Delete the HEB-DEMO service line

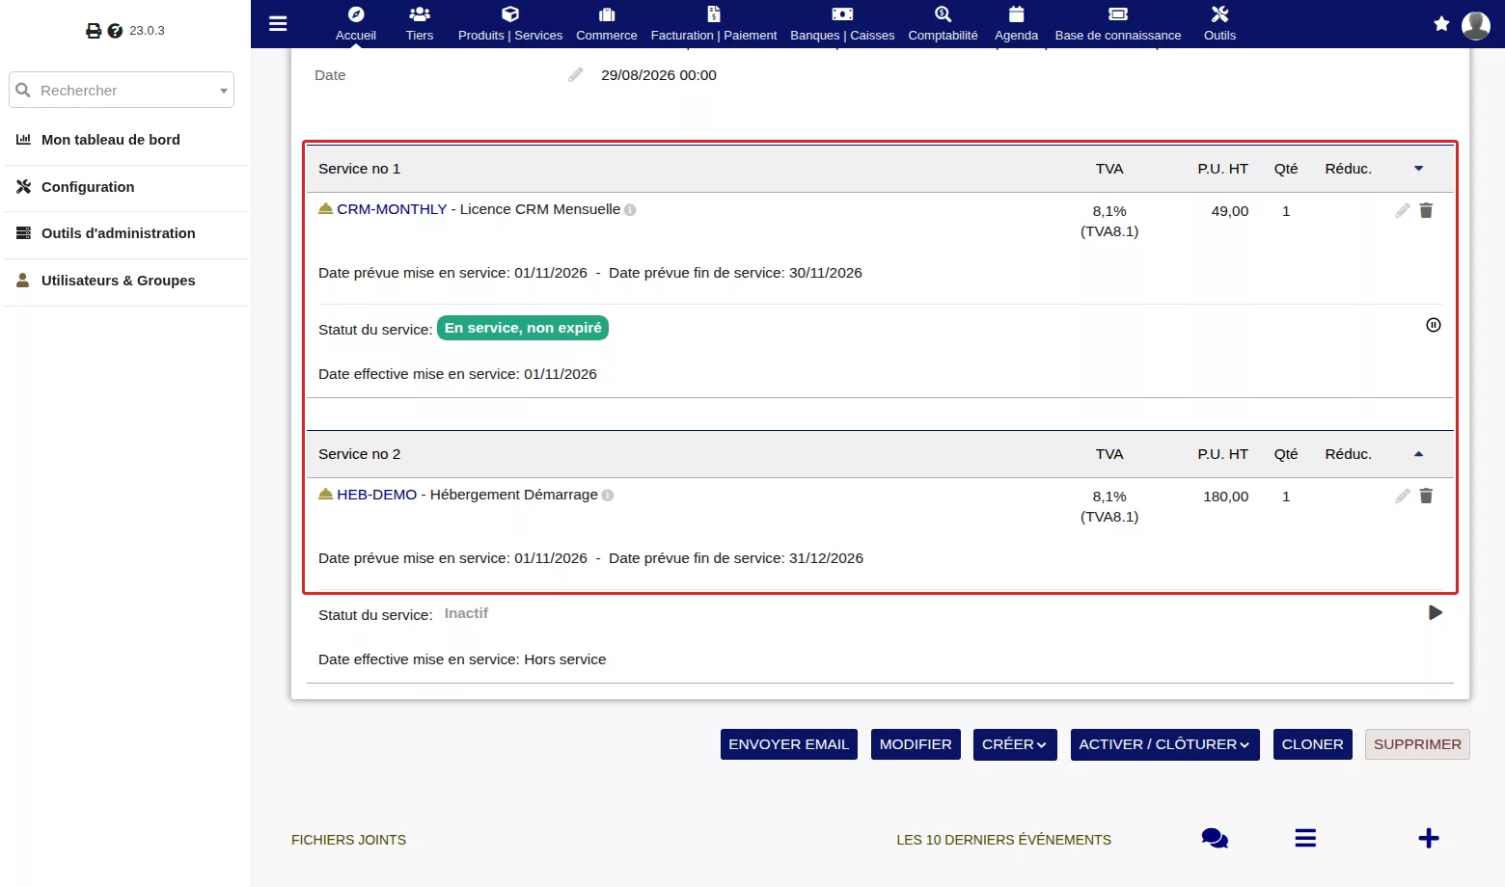(x=1426, y=496)
